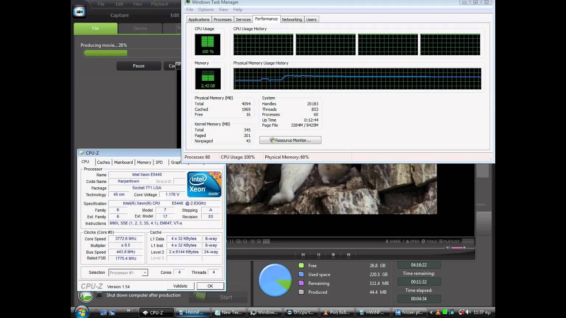Adjust the pink volume slider

(x=458, y=248)
